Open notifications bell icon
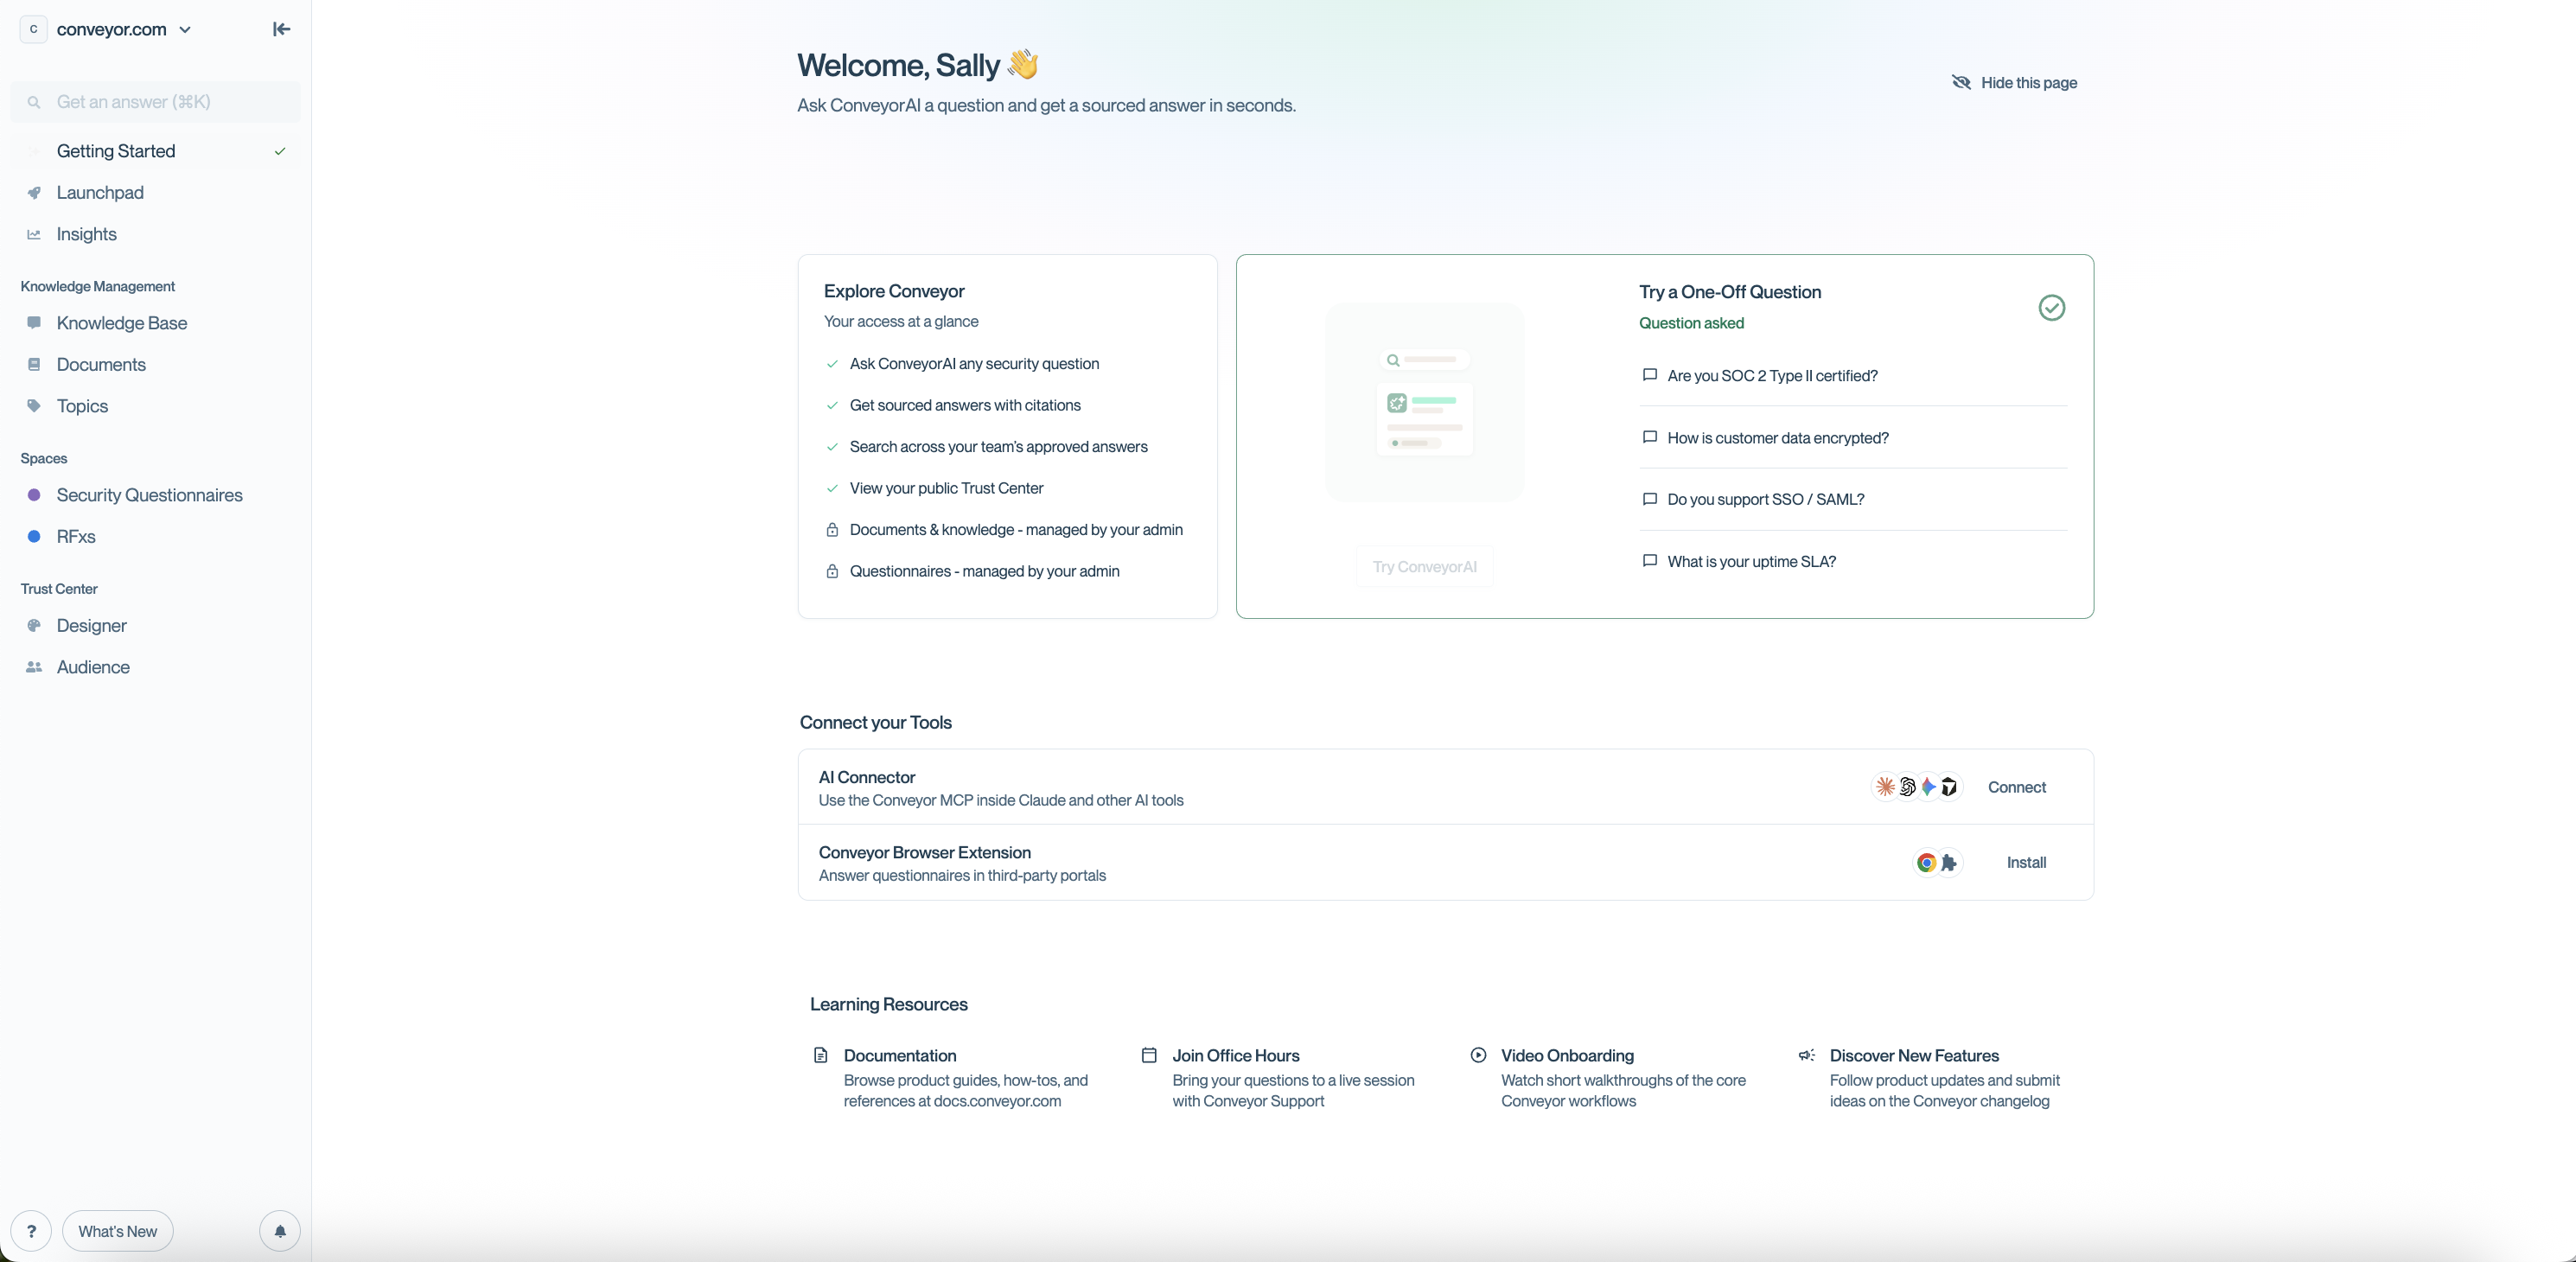 pos(280,1231)
